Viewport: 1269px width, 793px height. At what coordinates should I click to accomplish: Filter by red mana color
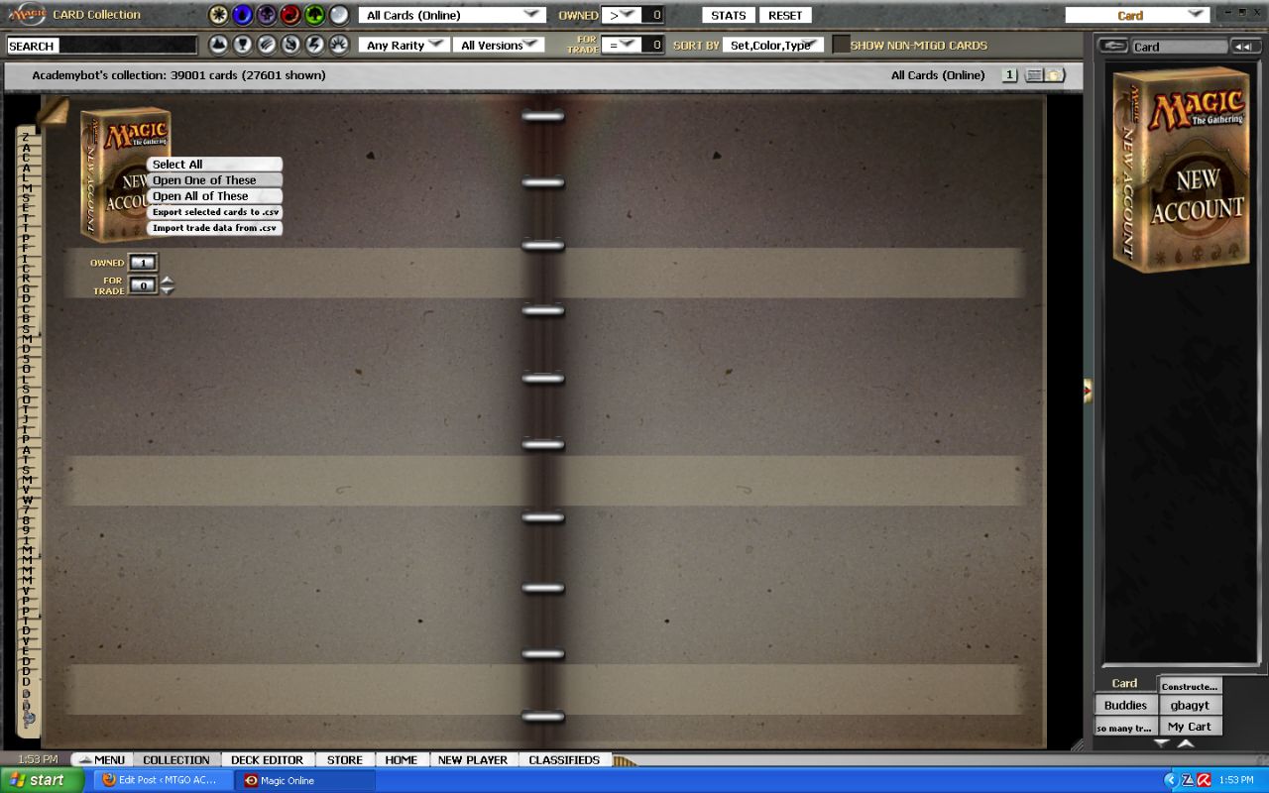coord(290,15)
